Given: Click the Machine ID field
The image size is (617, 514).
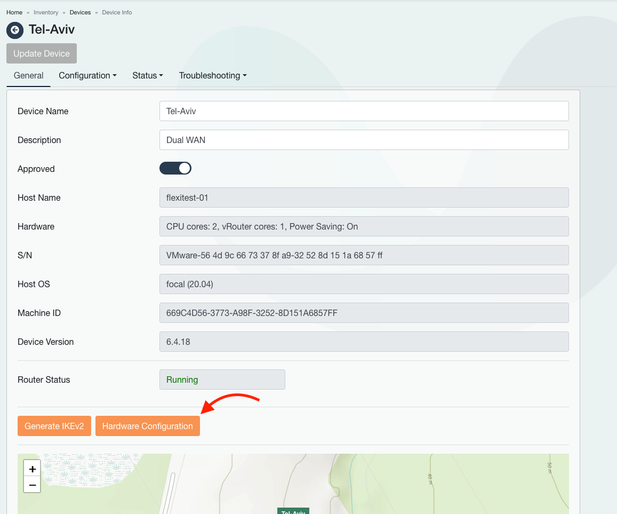Looking at the screenshot, I should coord(364,313).
